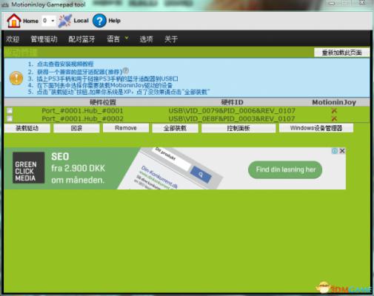Close the Green Click Media advertisement

coord(342,151)
